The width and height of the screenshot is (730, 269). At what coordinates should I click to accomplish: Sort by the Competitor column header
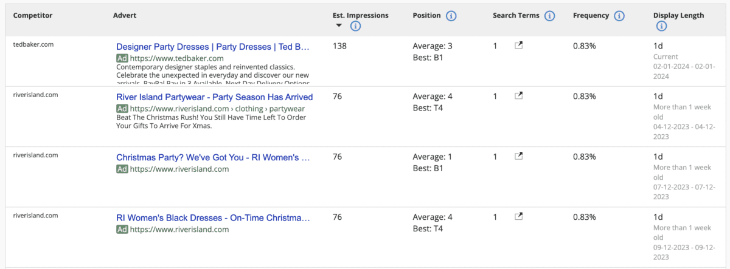[33, 16]
